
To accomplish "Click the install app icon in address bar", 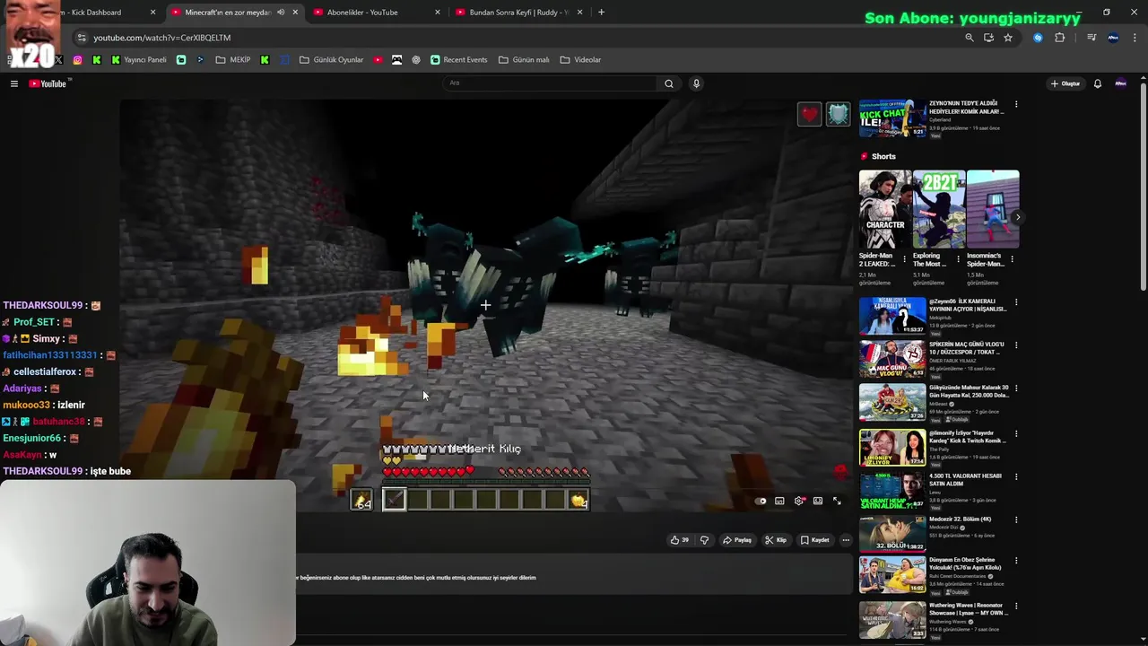I will (988, 38).
